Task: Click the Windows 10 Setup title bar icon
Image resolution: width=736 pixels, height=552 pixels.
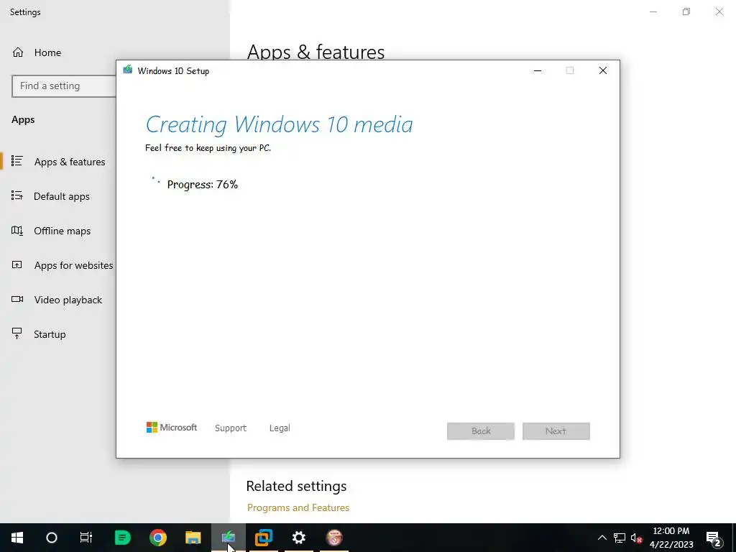Action: pyautogui.click(x=128, y=70)
